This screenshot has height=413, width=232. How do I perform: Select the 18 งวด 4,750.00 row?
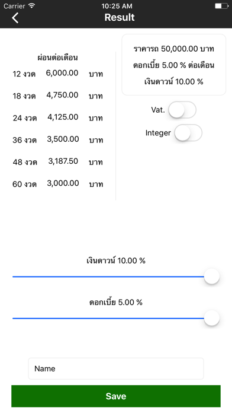coord(58,96)
